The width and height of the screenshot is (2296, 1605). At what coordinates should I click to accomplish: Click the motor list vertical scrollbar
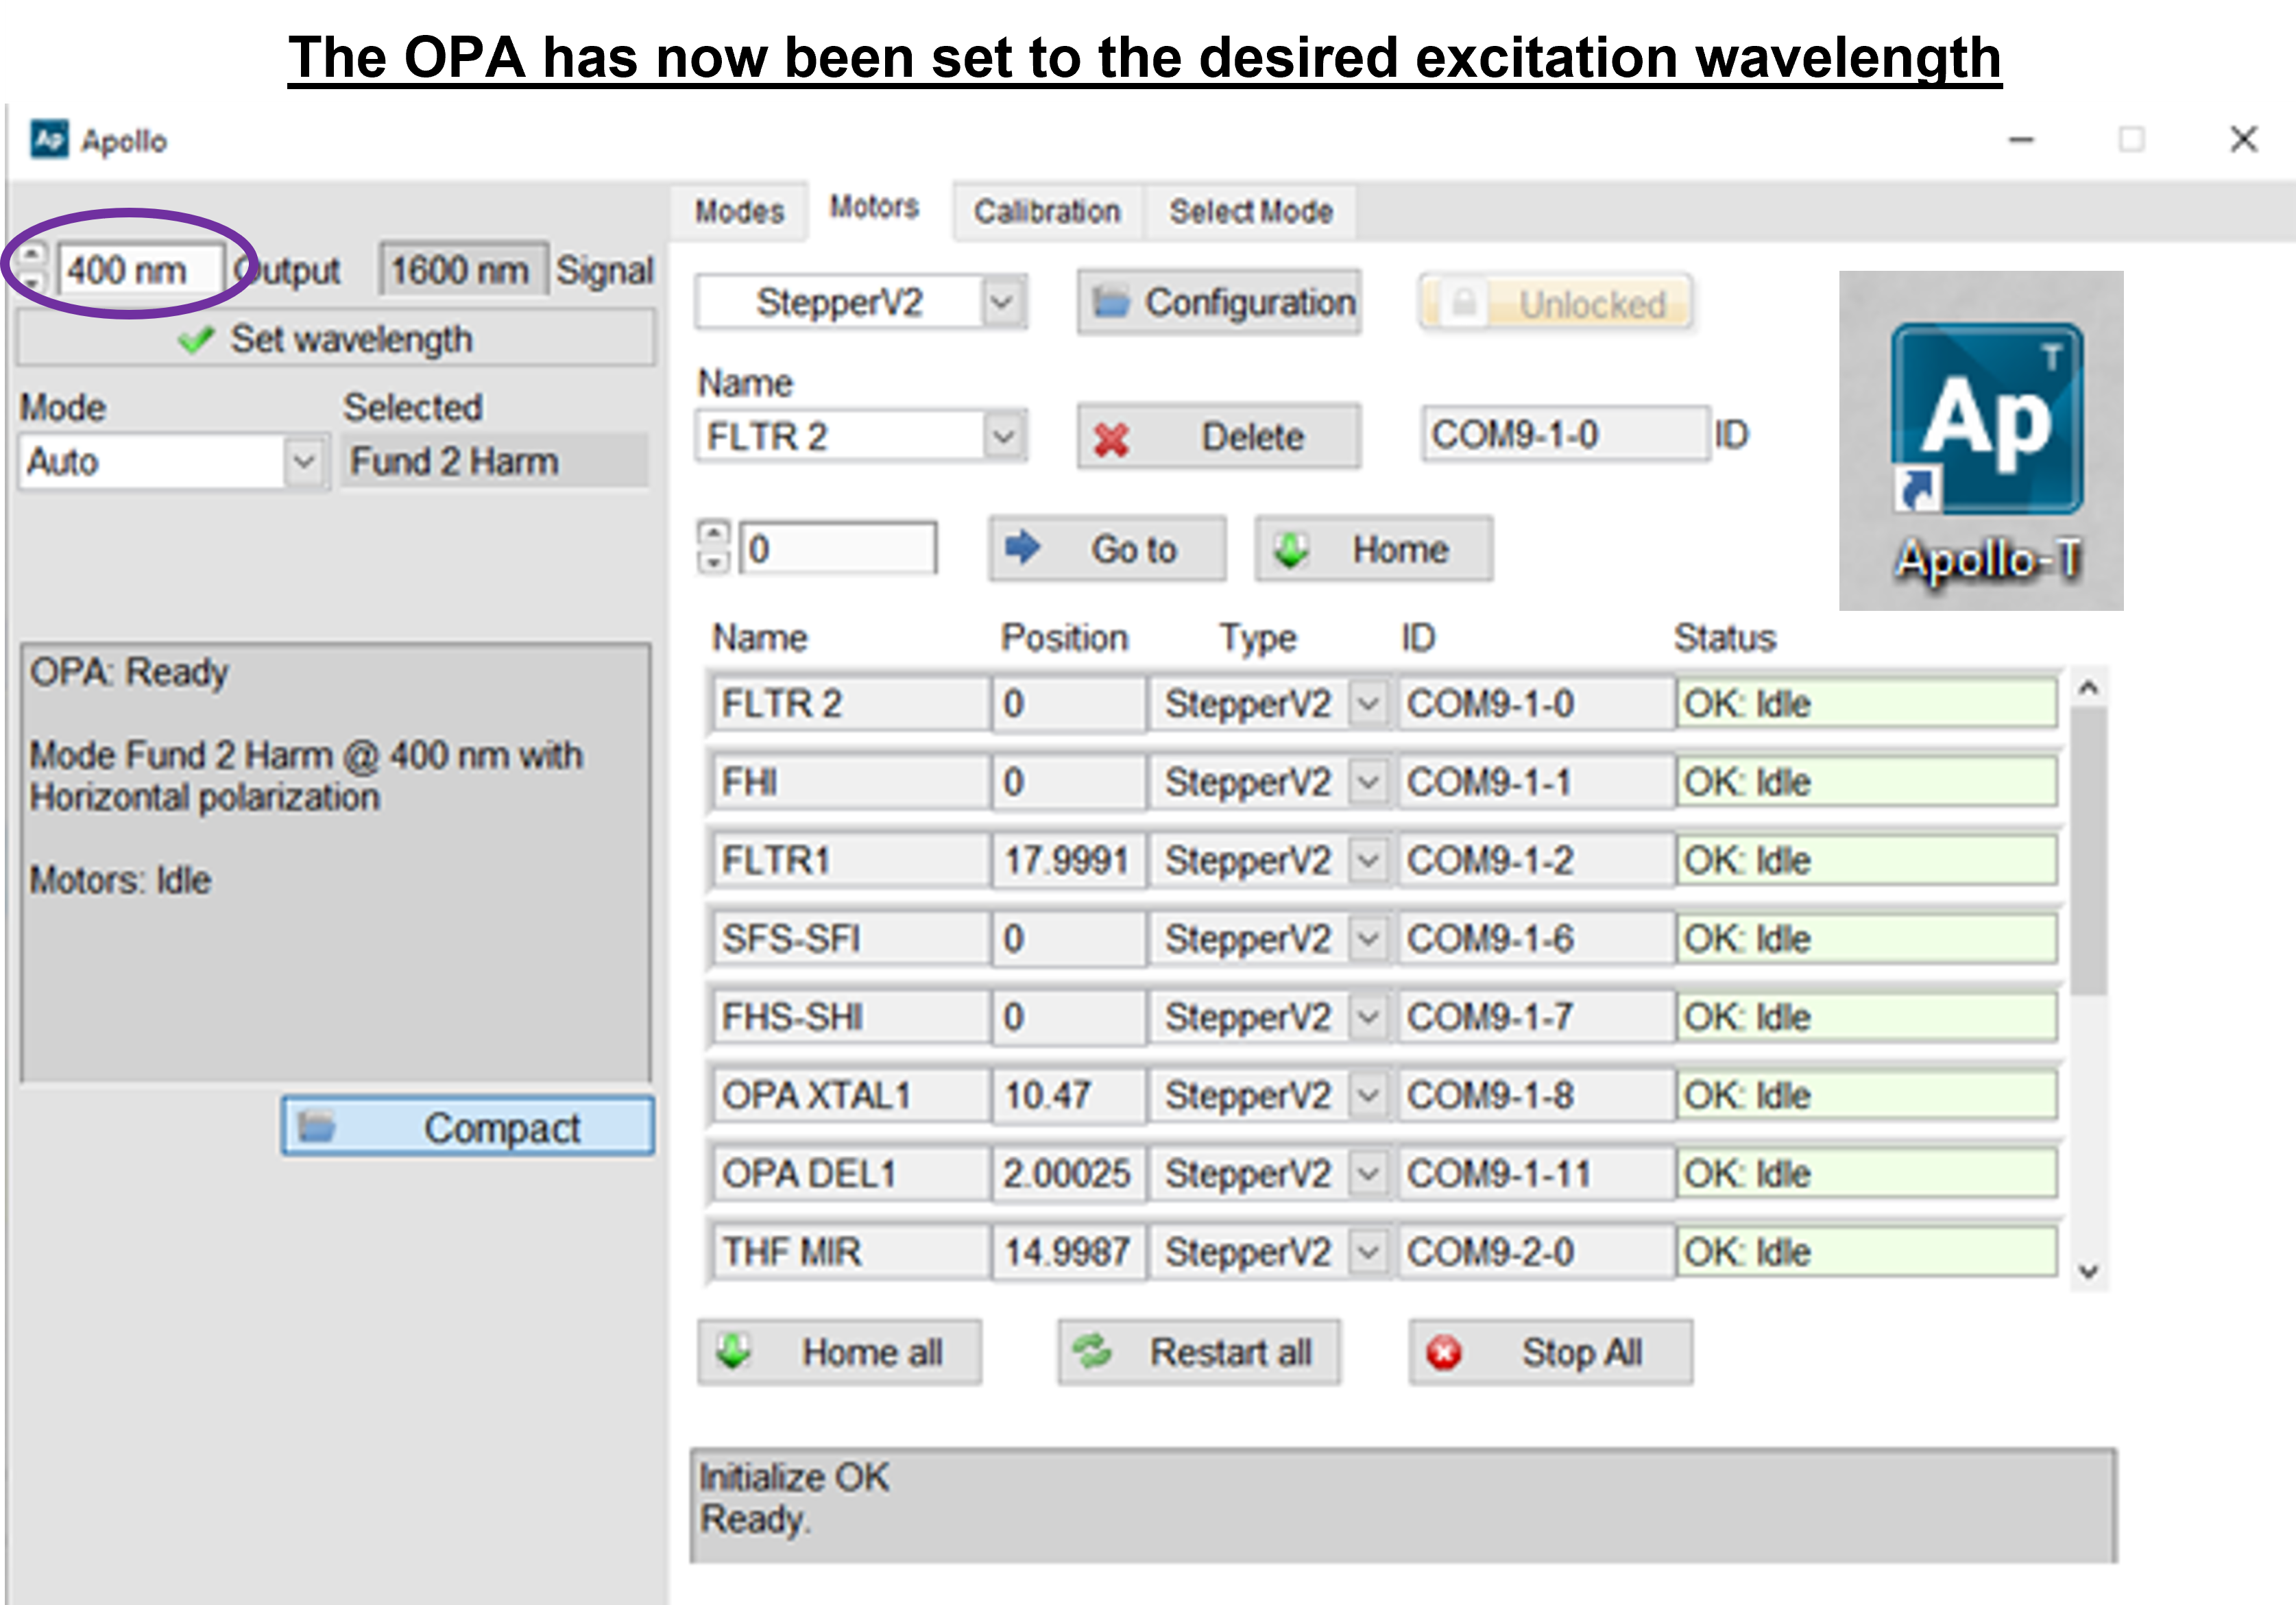pos(2087,850)
